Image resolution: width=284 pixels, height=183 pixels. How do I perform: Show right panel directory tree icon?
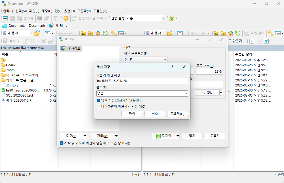coord(271,33)
